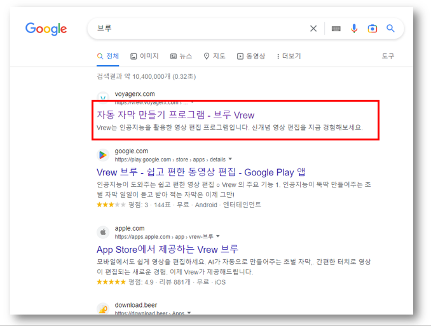
Task: Focus the search field containing 브루
Action: pyautogui.click(x=201, y=29)
